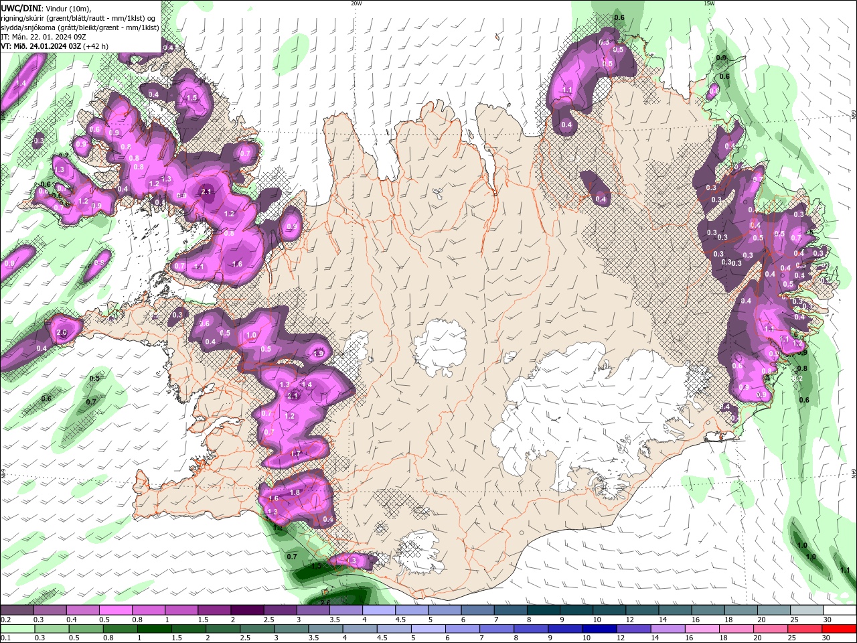Click the 0.1 label in the rain legend row

coord(5,638)
